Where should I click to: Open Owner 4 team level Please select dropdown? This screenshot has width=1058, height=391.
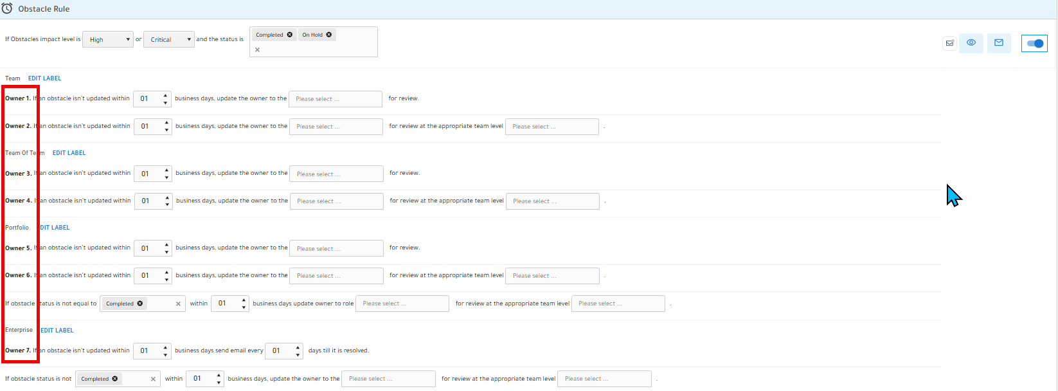(553, 201)
